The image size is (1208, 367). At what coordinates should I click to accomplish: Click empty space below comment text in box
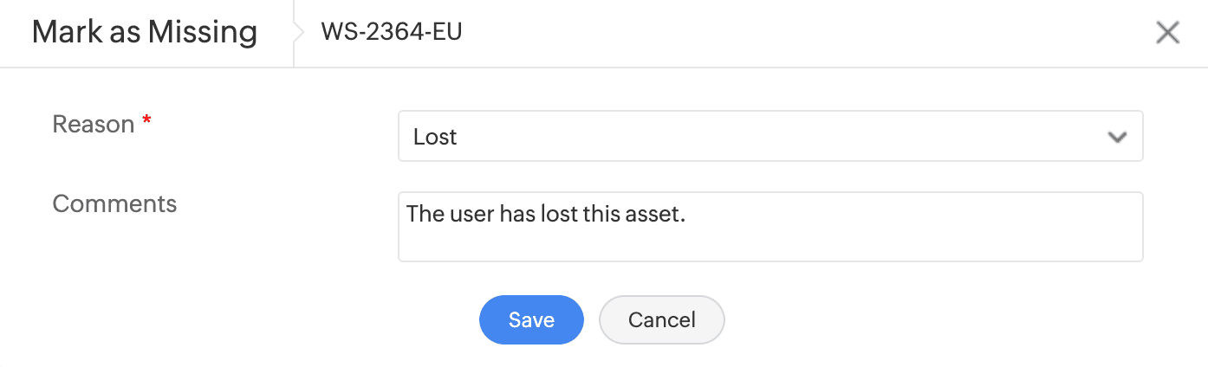pyautogui.click(x=770, y=245)
